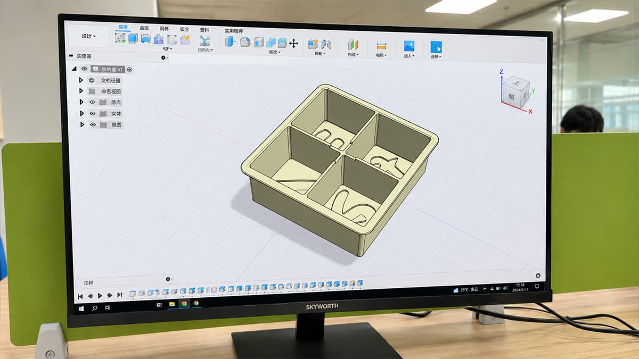Viewport: 639px width, 359px height.
Task: Select the insert image icon above 插入
Action: [x=409, y=47]
